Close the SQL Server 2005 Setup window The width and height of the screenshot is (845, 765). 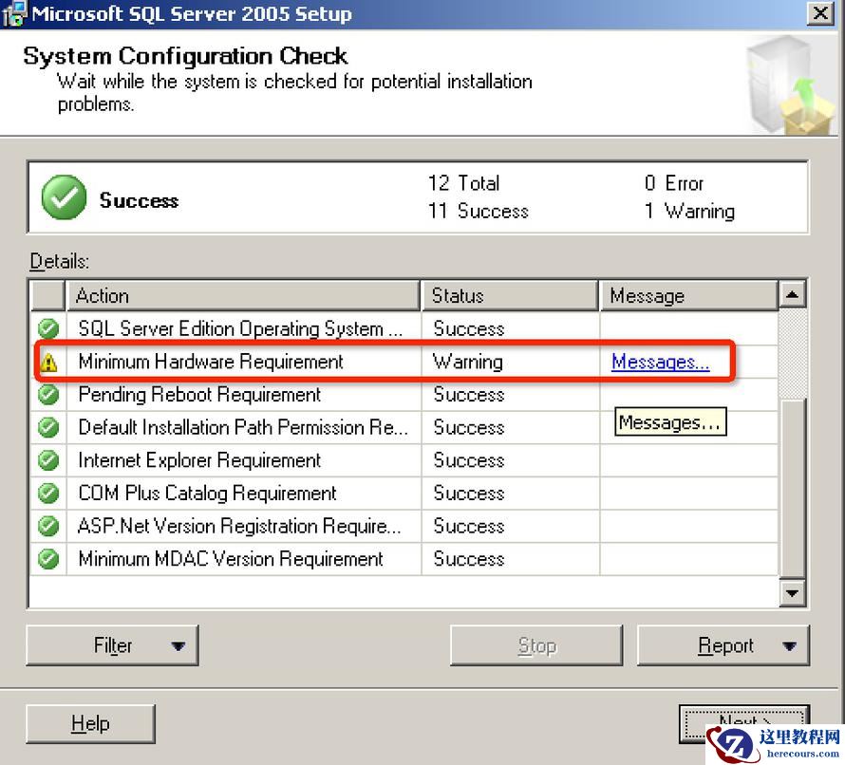tap(820, 13)
